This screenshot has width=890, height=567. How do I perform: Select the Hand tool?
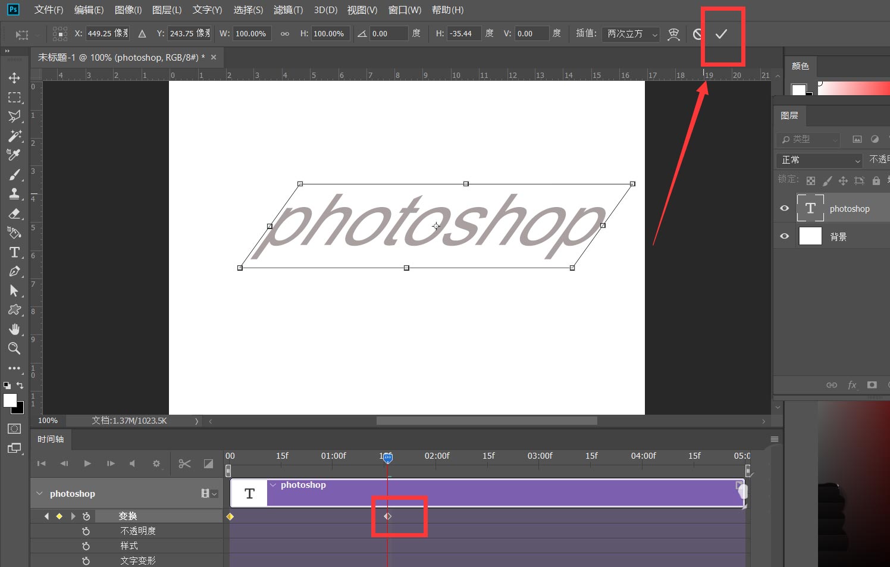pos(14,329)
